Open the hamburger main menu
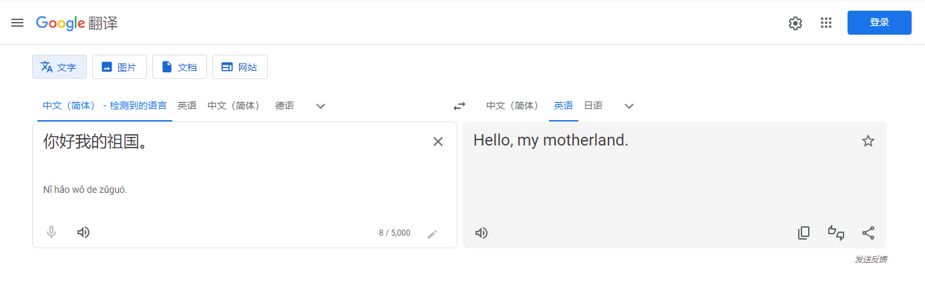Image resolution: width=925 pixels, height=281 pixels. click(17, 23)
